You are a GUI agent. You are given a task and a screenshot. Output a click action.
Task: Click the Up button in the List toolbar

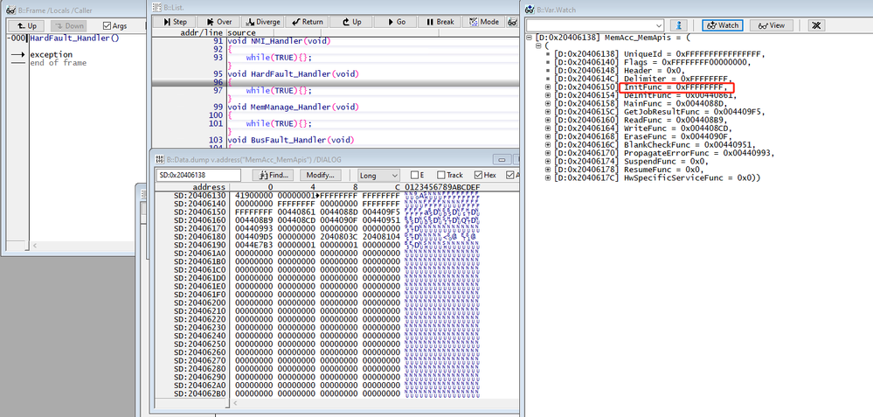(x=350, y=22)
